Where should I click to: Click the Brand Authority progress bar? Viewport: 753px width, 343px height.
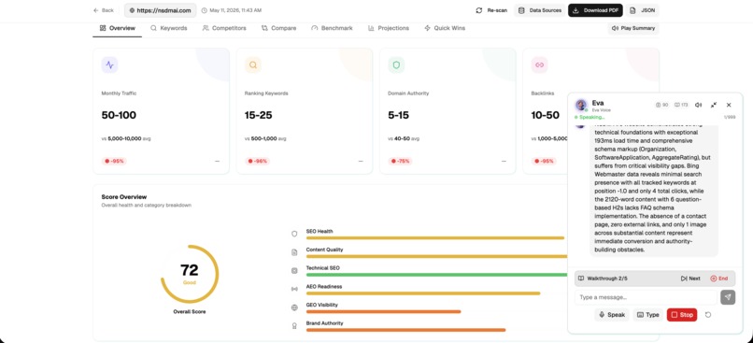click(x=405, y=330)
